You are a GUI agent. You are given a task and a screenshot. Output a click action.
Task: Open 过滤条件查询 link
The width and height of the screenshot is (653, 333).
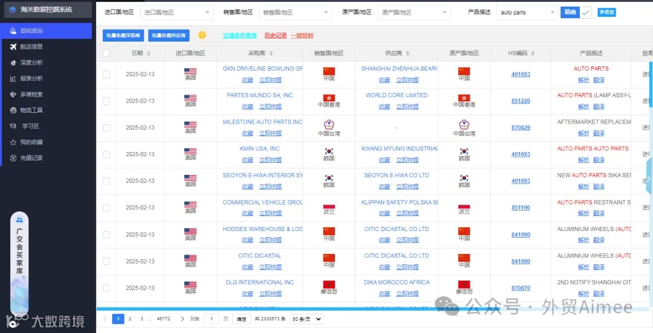pyautogui.click(x=239, y=36)
